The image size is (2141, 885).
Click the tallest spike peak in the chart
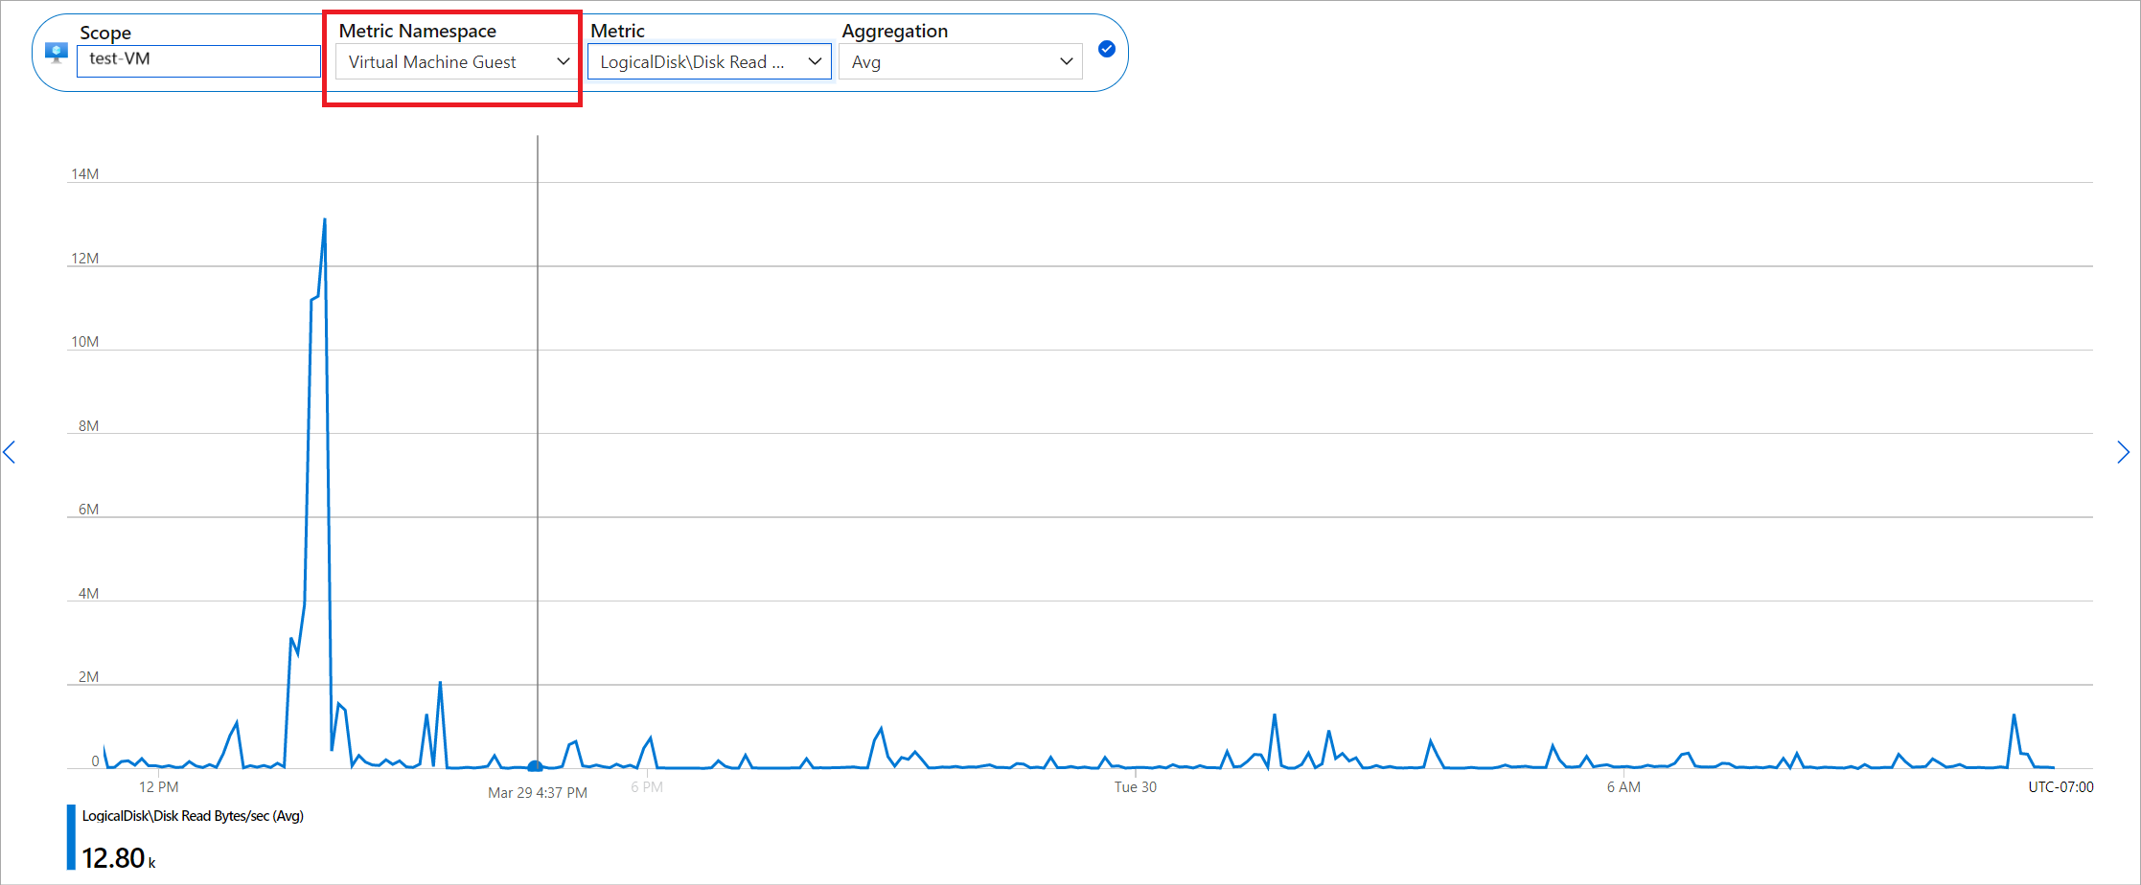(325, 220)
